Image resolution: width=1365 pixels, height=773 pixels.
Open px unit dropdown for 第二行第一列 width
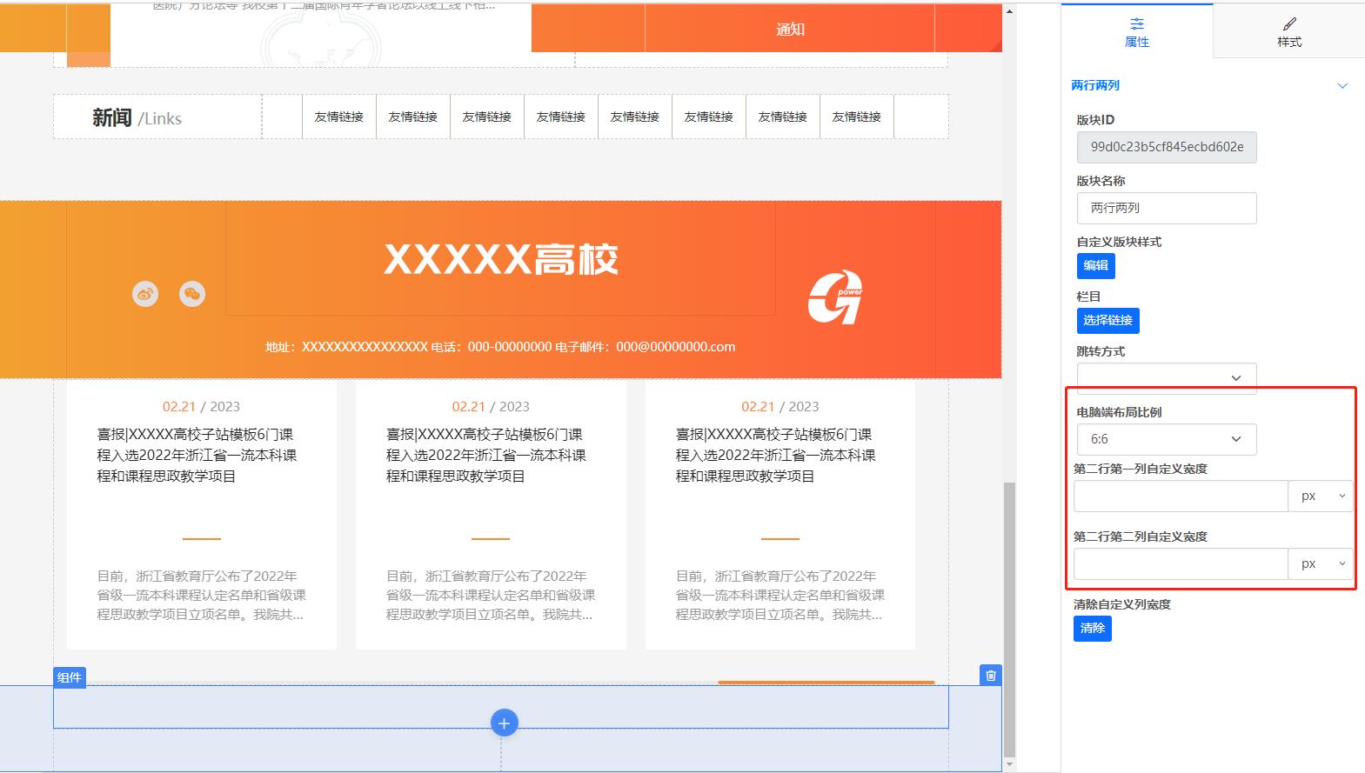[x=1321, y=496]
